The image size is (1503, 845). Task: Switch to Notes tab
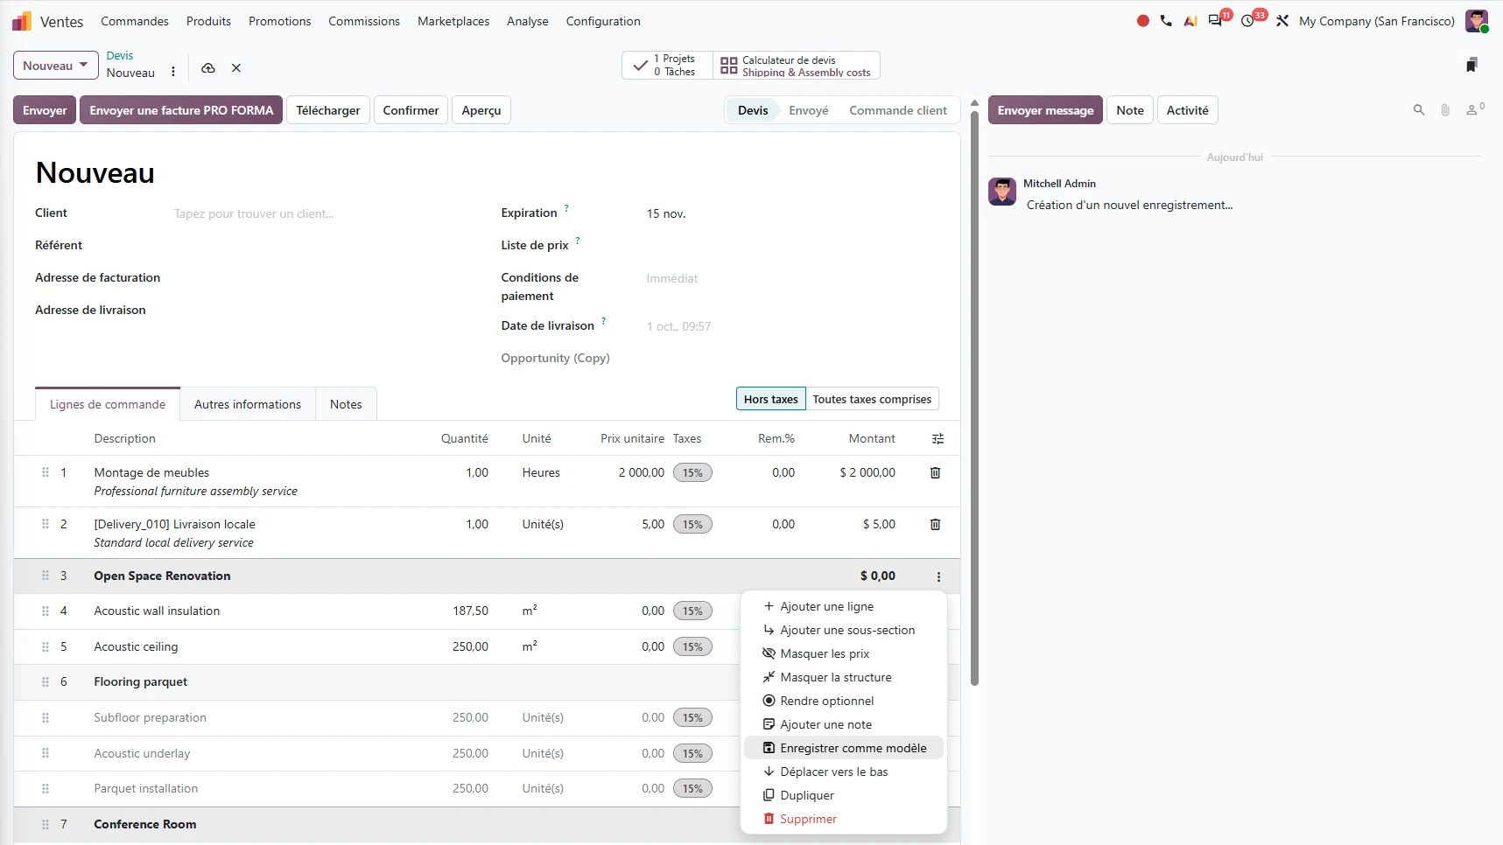(346, 404)
